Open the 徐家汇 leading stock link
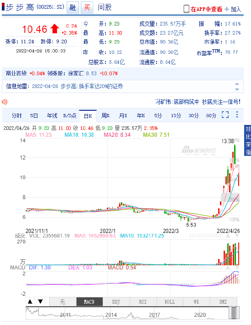251x325 pixels. [76, 73]
